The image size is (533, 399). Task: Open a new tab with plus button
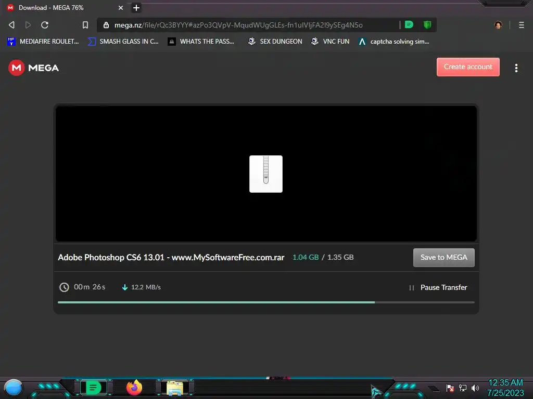coord(136,7)
